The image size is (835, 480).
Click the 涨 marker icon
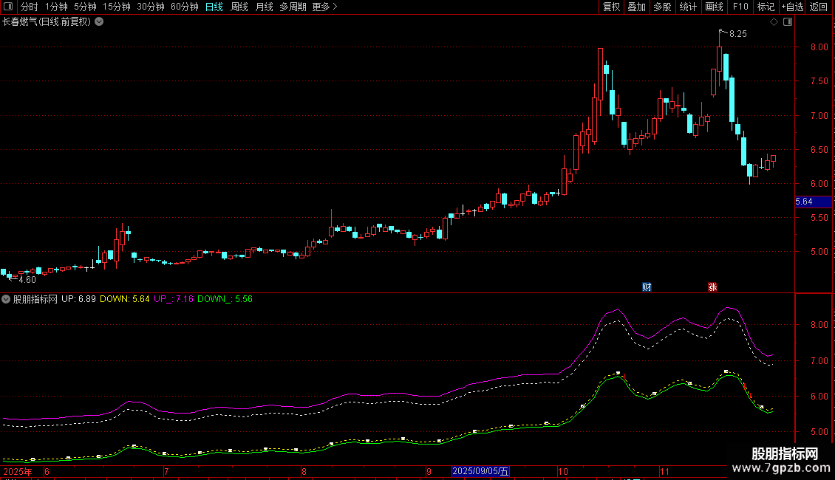point(712,287)
